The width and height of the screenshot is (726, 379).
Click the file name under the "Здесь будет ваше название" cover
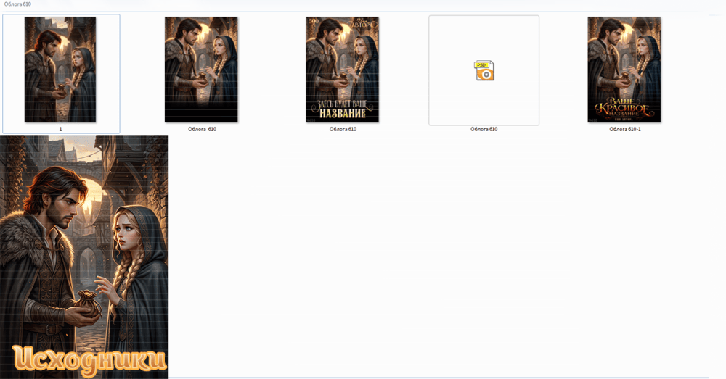[x=343, y=130]
